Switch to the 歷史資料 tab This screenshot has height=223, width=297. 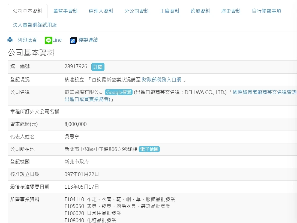[x=231, y=11]
